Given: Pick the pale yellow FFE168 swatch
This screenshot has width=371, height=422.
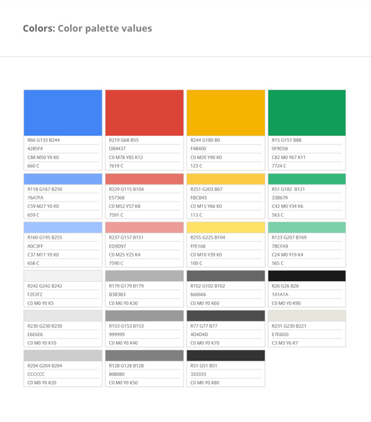Looking at the screenshot, I should coord(226,227).
